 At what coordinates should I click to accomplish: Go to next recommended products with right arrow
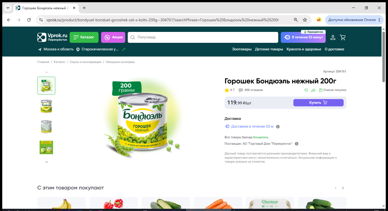click(x=343, y=188)
